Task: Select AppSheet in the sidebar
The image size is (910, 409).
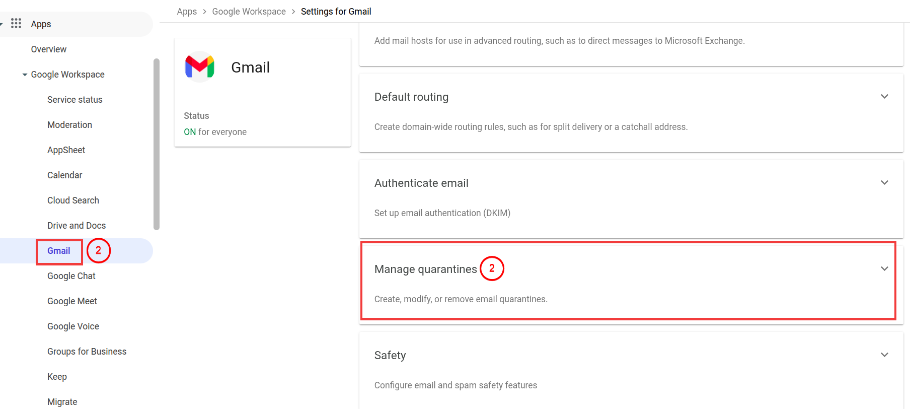Action: tap(66, 150)
